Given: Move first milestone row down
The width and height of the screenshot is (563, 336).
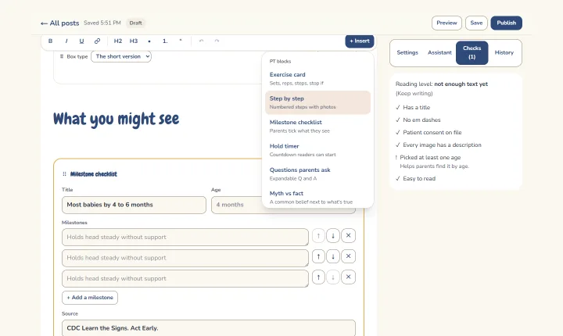Looking at the screenshot, I should coord(333,236).
